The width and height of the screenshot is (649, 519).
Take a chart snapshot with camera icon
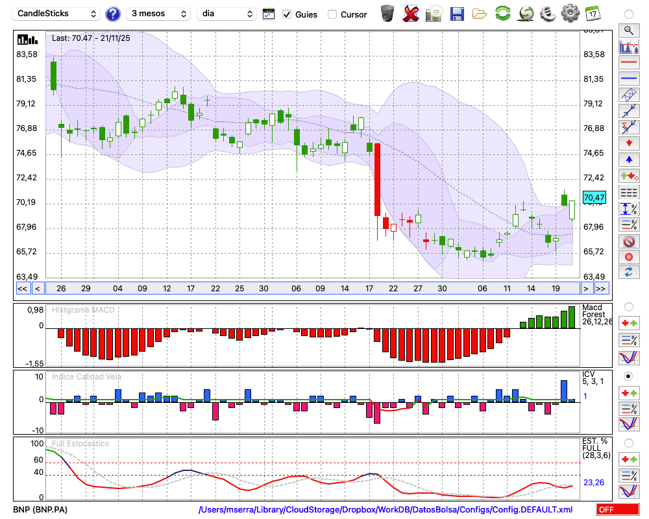(x=434, y=14)
